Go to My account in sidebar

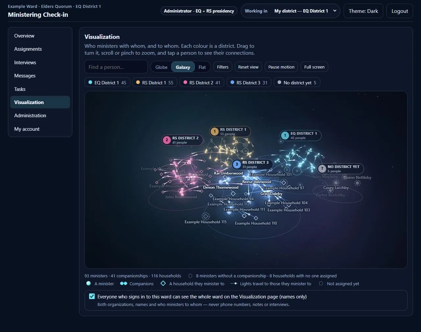coord(40,129)
